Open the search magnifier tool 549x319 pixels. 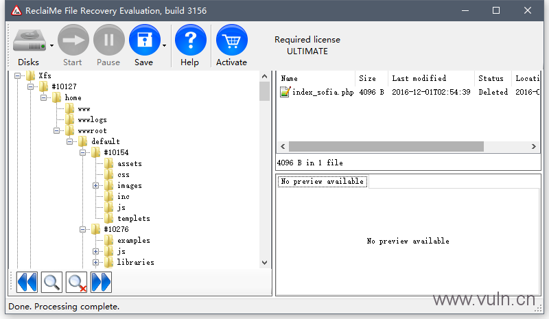[x=51, y=282]
